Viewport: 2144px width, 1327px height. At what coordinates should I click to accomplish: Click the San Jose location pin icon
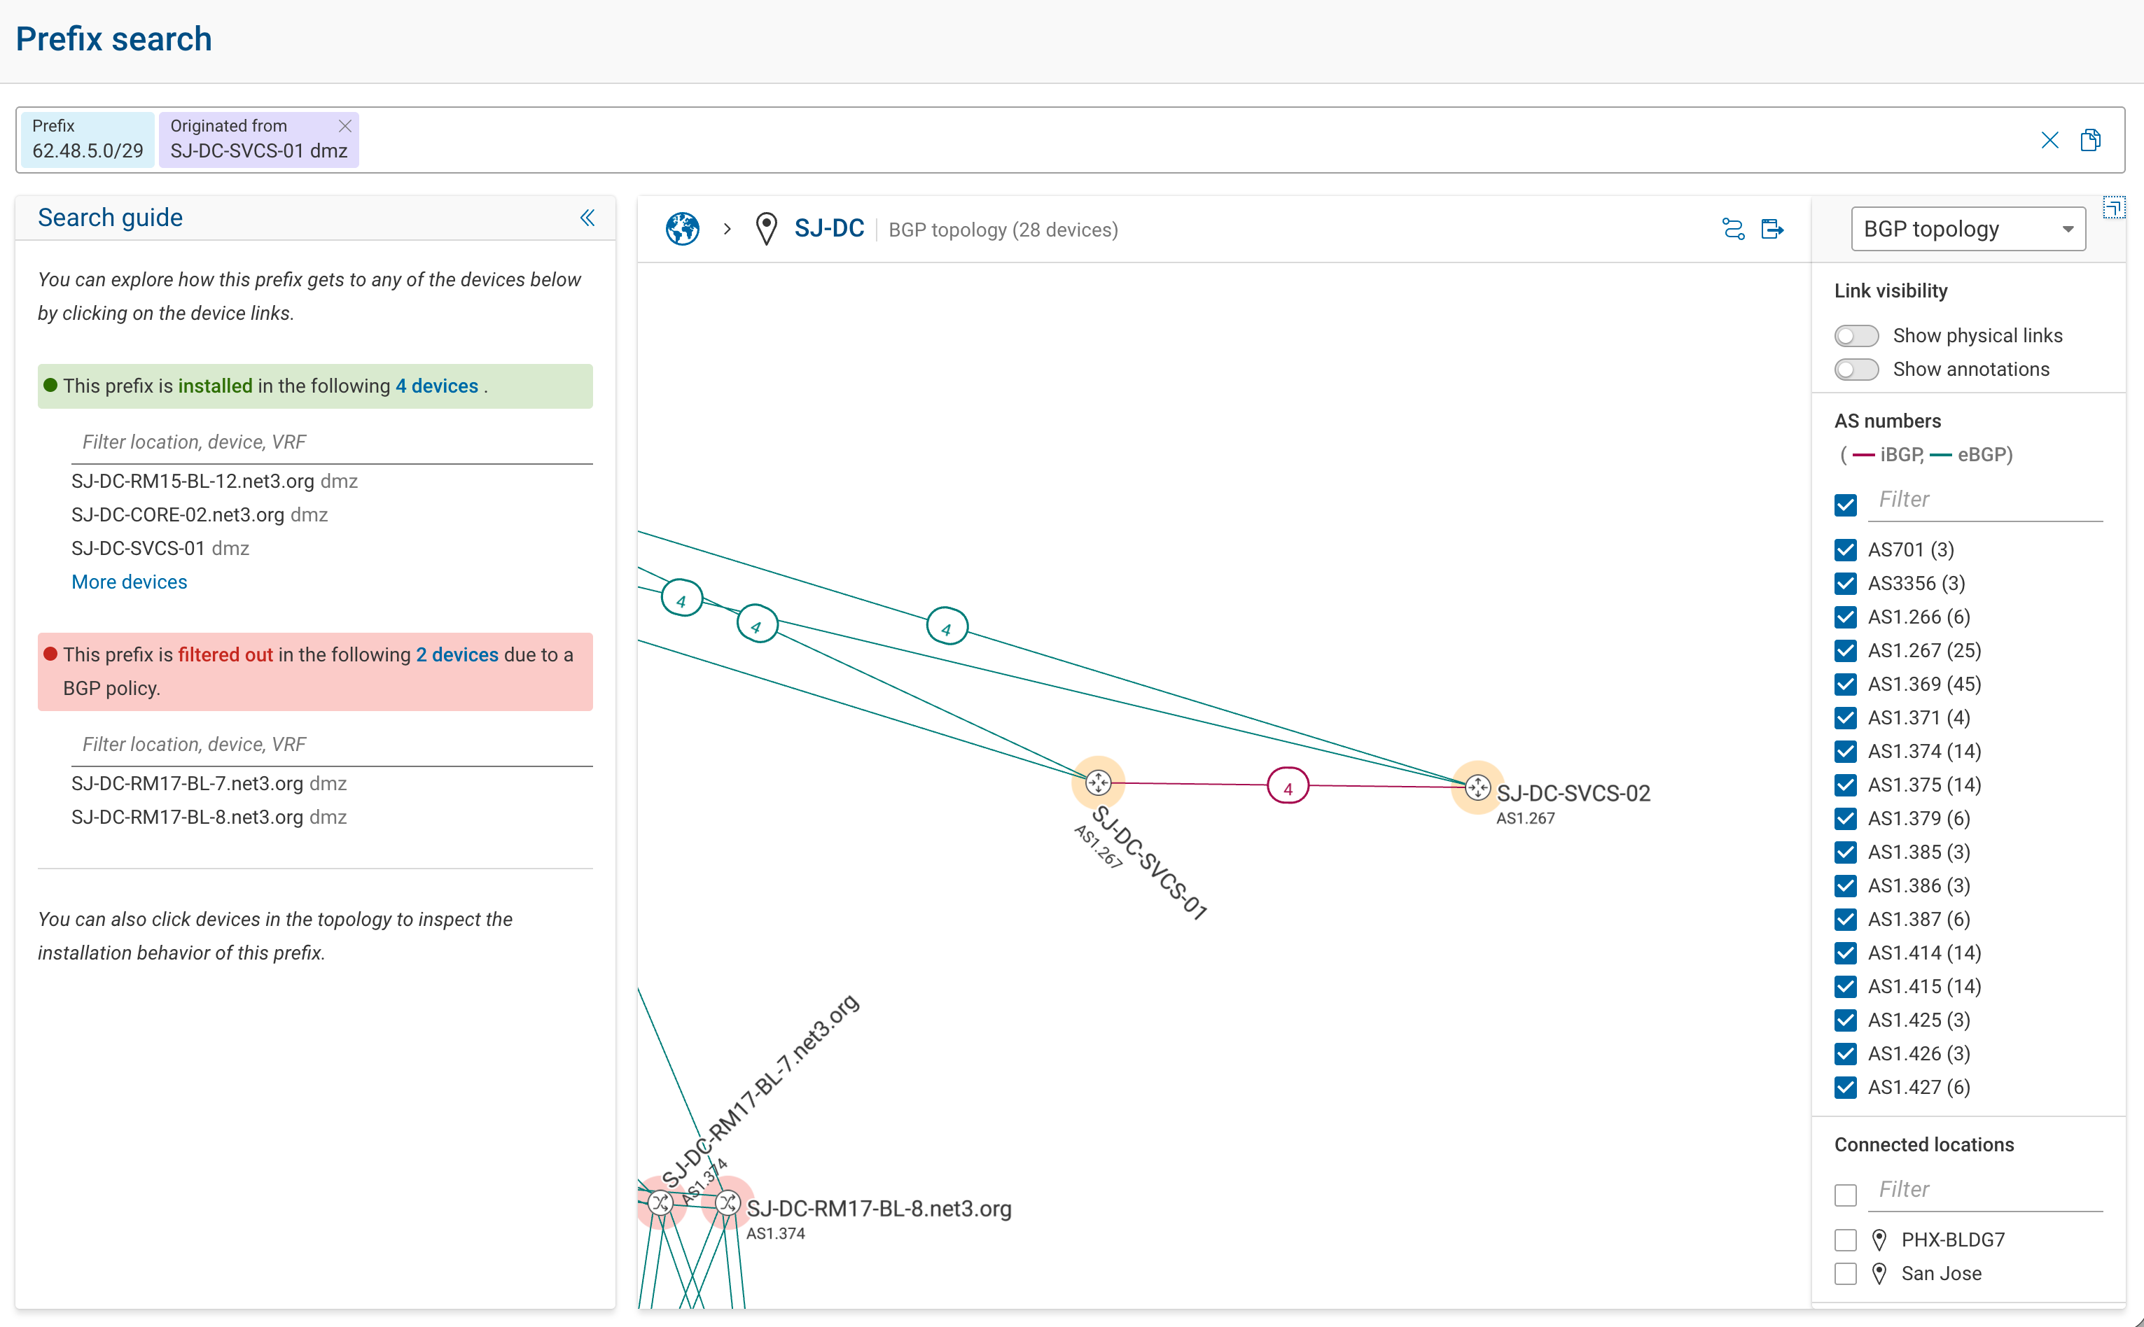[x=1880, y=1274]
